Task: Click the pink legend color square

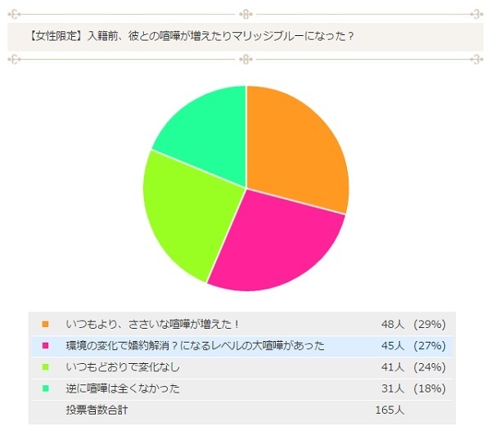Action: [x=45, y=346]
